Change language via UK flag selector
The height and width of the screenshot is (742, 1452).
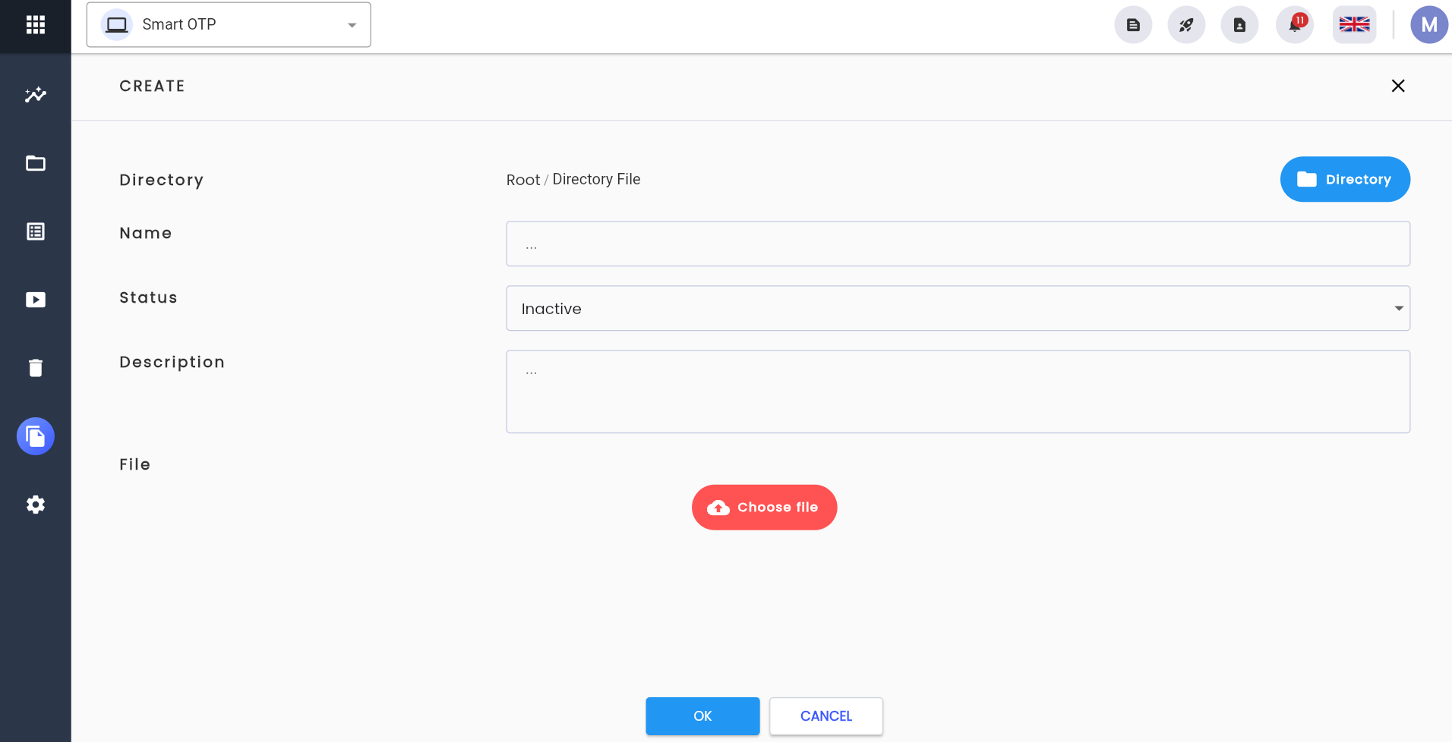[x=1354, y=25]
